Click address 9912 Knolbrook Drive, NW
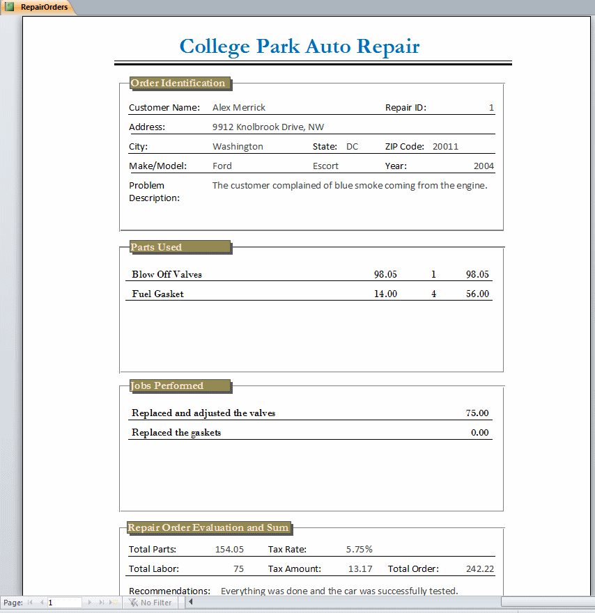The image size is (595, 613). coord(268,127)
